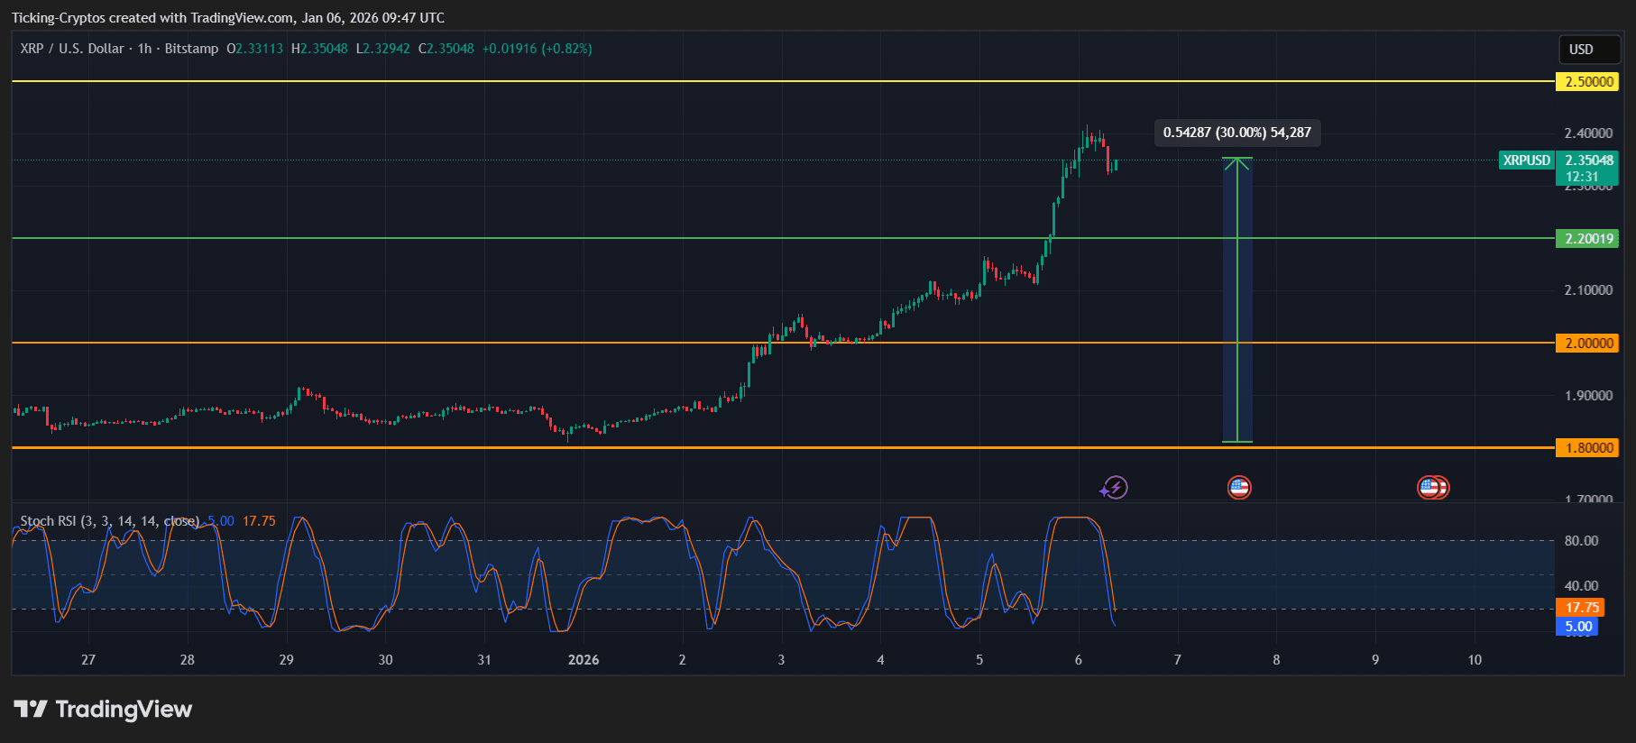The image size is (1636, 743).
Task: Click the orange 17.75 value in Stoch RSI legend
Action: [x=259, y=521]
